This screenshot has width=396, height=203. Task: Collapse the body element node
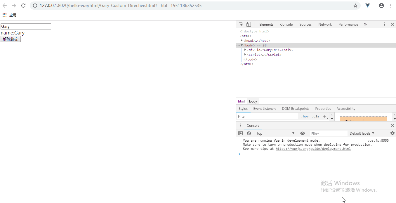tap(242, 45)
